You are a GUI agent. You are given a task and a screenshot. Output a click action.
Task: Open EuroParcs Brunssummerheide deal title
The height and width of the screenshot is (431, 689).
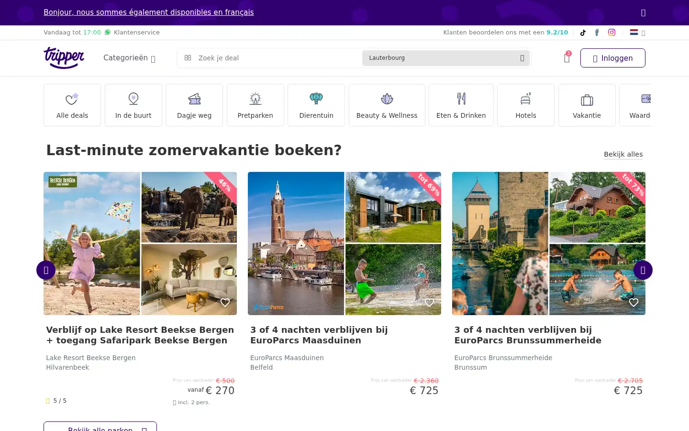(528, 335)
